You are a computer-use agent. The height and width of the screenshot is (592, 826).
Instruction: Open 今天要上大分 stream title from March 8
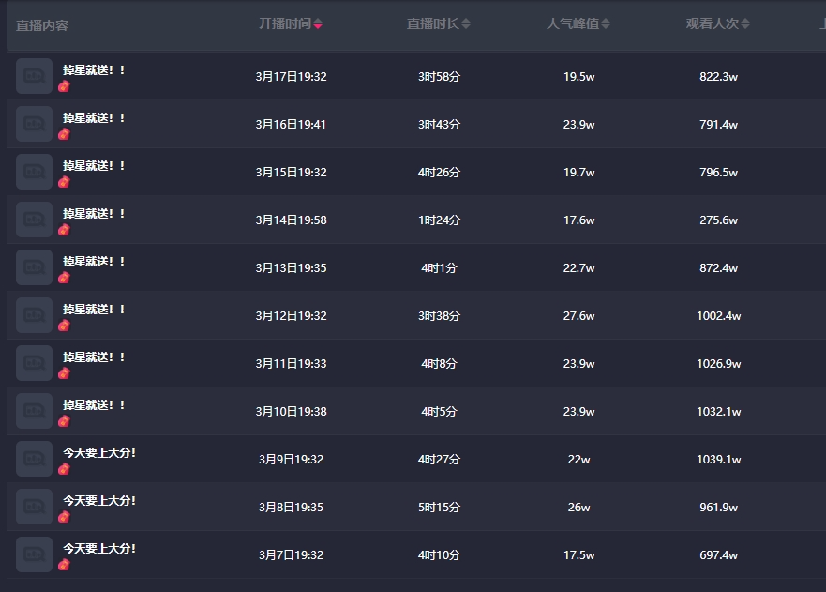[99, 501]
